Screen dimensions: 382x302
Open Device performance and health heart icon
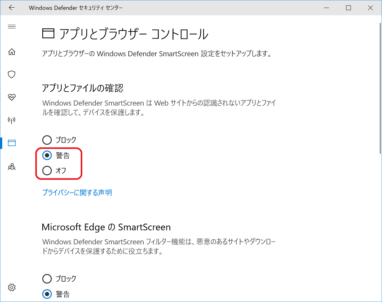(12, 97)
